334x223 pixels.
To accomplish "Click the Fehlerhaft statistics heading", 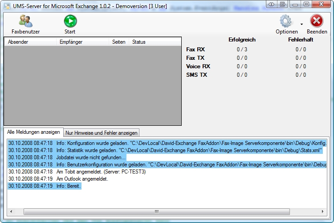I will click(301, 40).
